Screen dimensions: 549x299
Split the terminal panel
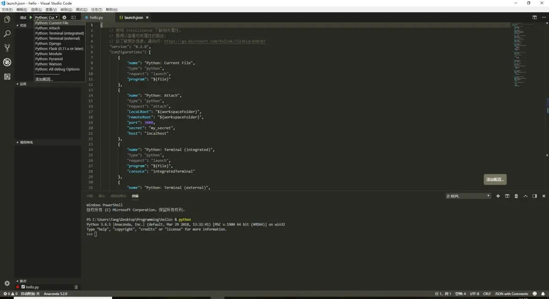tap(507, 196)
